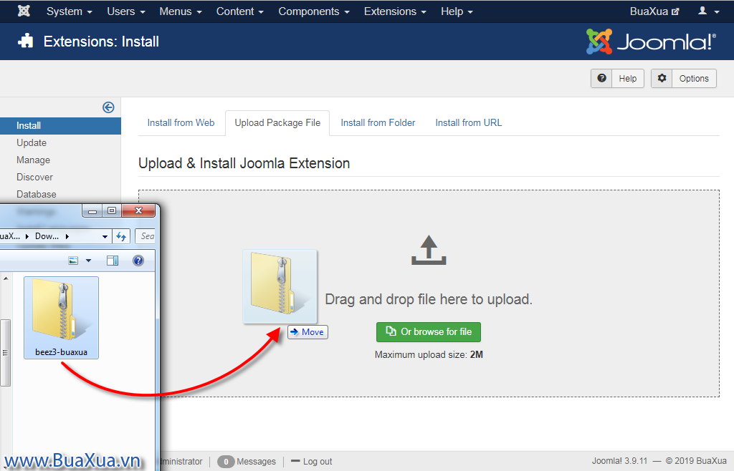Open the Extensions menu
This screenshot has width=734, height=471.
395,11
